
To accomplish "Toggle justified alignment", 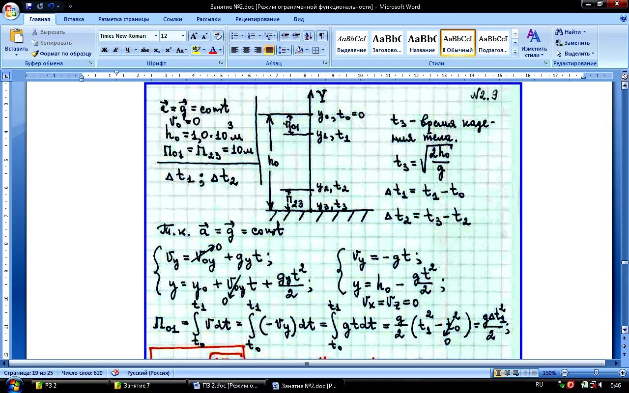I will [269, 50].
